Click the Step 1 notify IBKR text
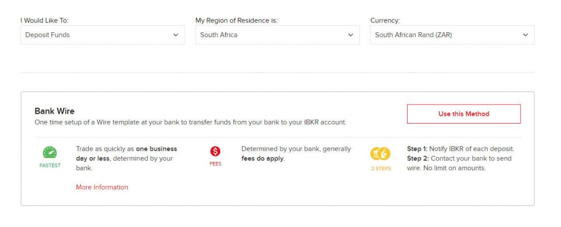The image size is (561, 227). (461, 149)
